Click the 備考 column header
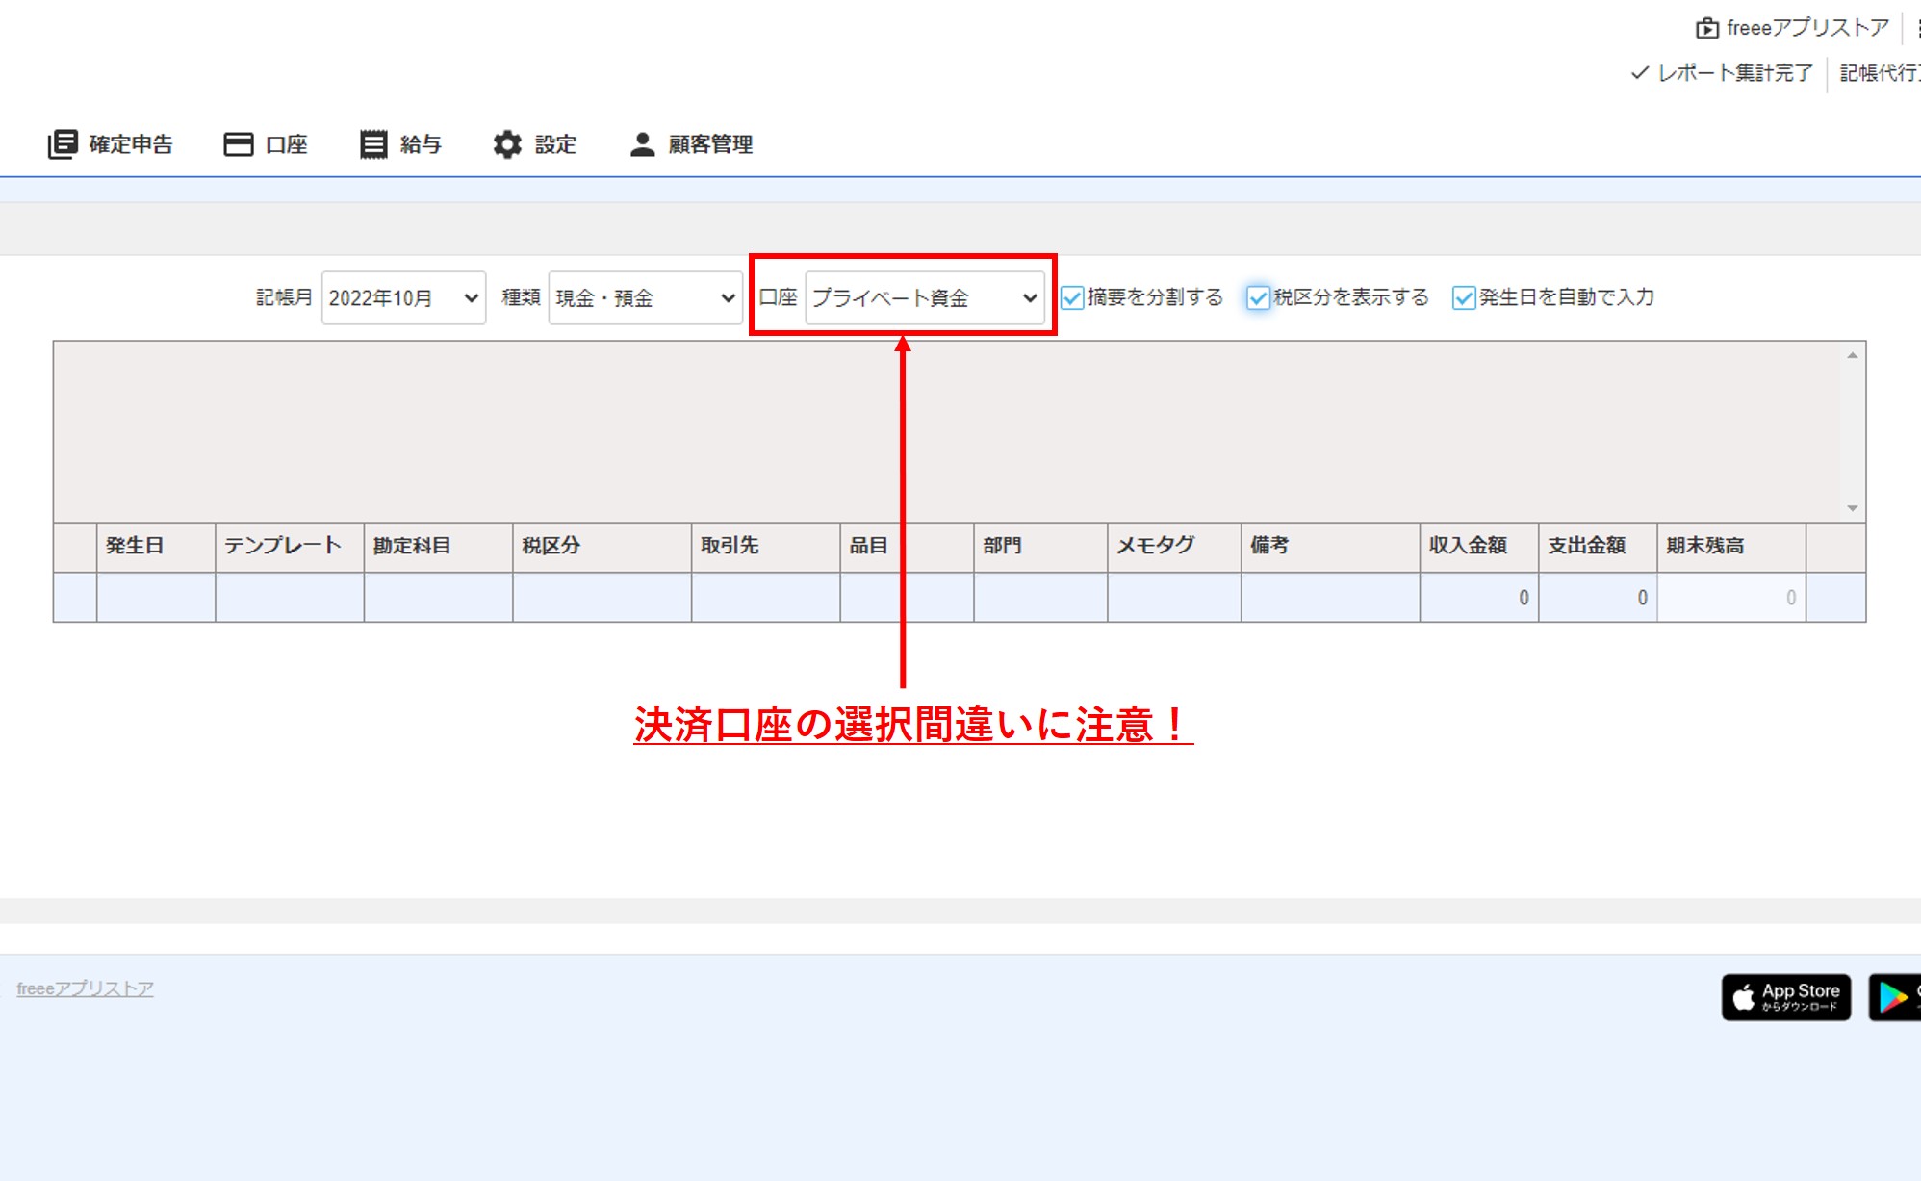The height and width of the screenshot is (1181, 1921). (1330, 547)
